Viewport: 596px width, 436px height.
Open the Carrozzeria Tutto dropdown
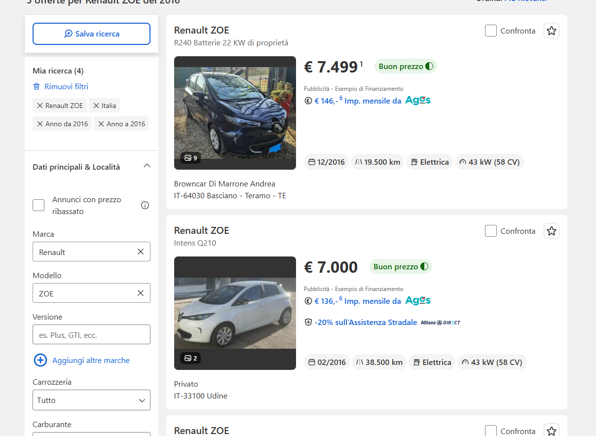click(x=91, y=400)
